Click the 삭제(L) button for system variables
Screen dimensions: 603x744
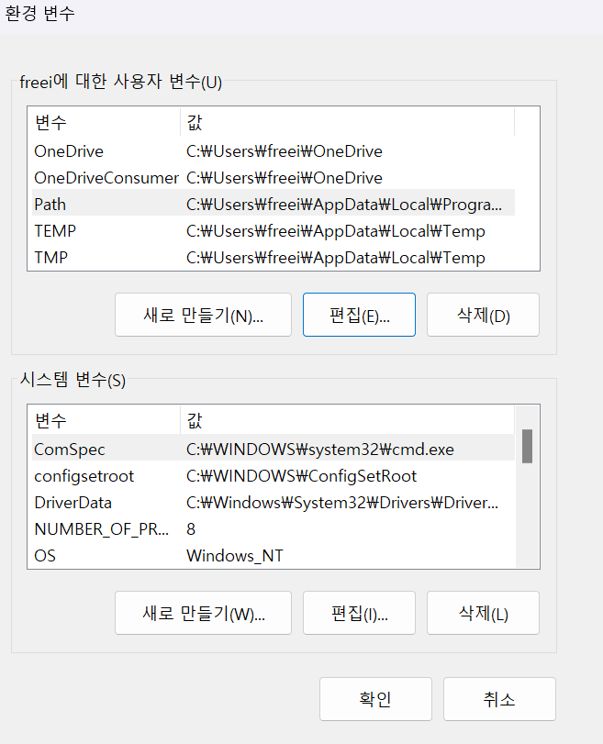[x=483, y=613]
